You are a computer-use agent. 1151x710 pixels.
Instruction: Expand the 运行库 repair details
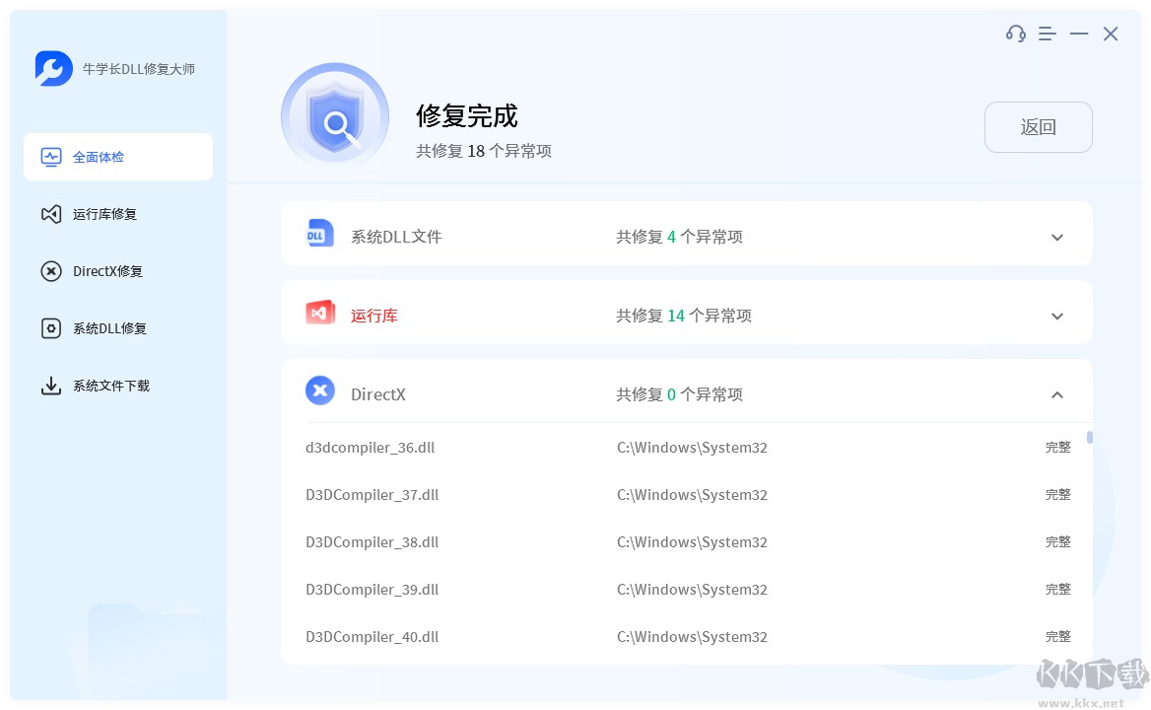click(x=1056, y=316)
